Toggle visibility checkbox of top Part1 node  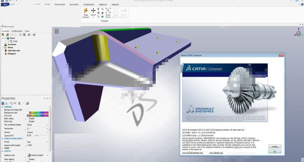5,38
